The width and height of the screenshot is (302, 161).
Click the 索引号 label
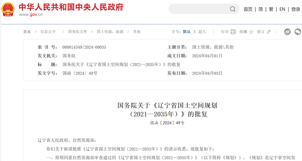[47, 47]
